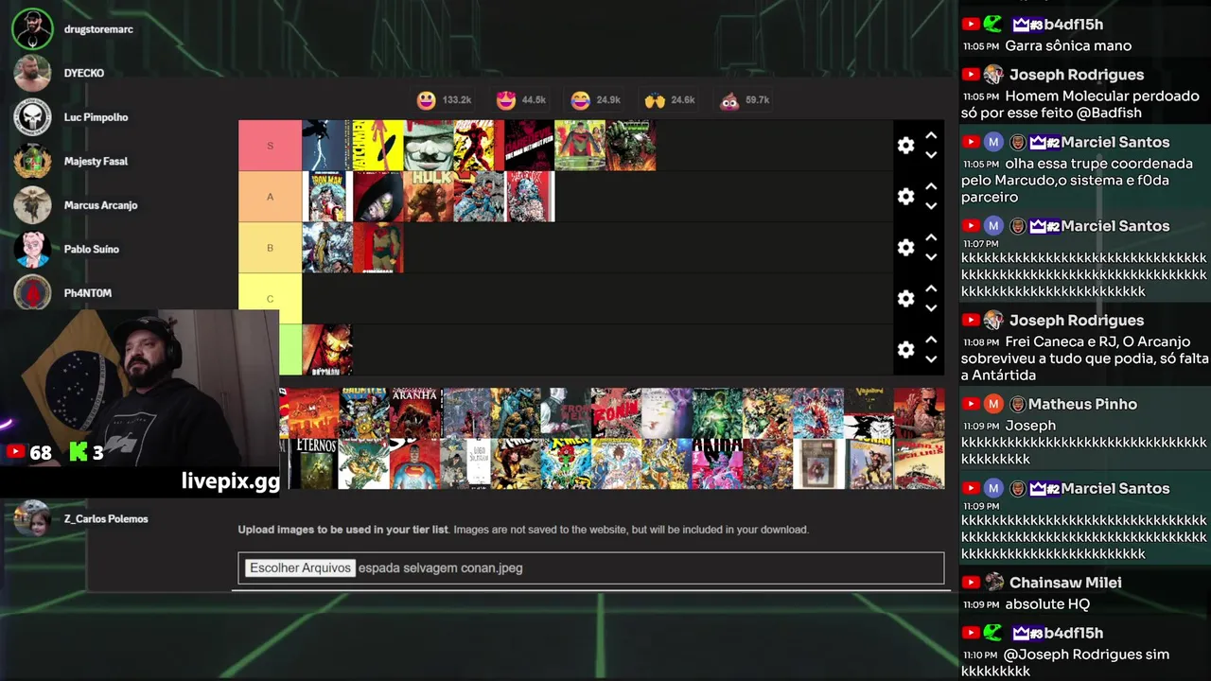The image size is (1211, 681).
Task: Select V for Vendetta mask cover in S
Action: click(x=429, y=146)
